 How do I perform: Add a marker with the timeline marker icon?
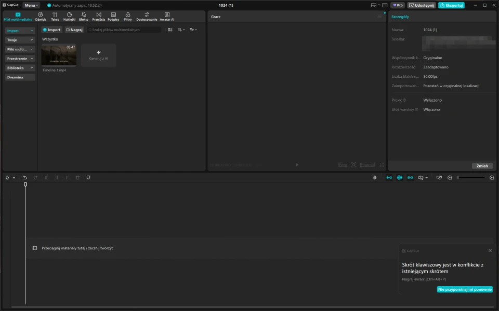tap(88, 178)
